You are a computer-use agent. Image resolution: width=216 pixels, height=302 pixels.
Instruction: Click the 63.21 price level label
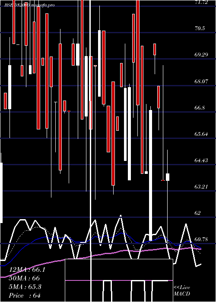point(201,187)
